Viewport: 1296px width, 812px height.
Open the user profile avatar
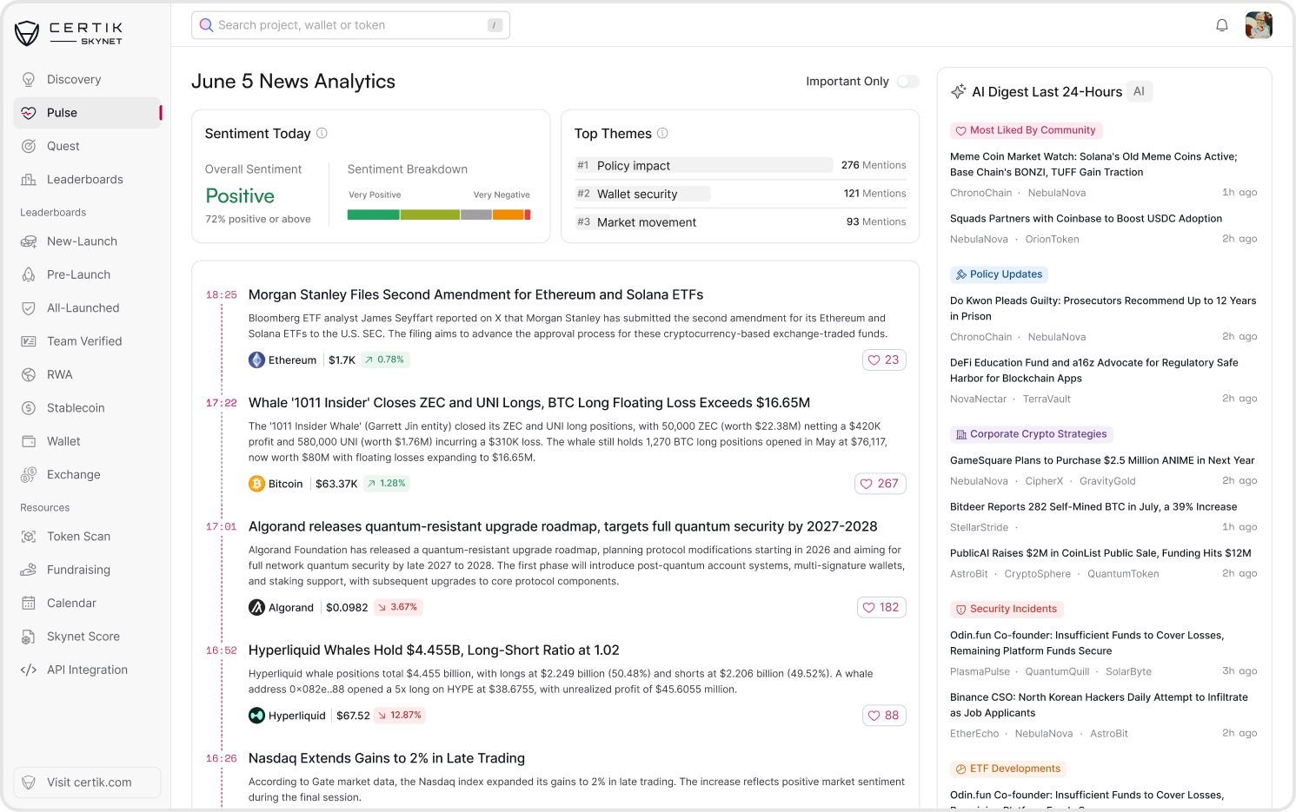tap(1258, 25)
